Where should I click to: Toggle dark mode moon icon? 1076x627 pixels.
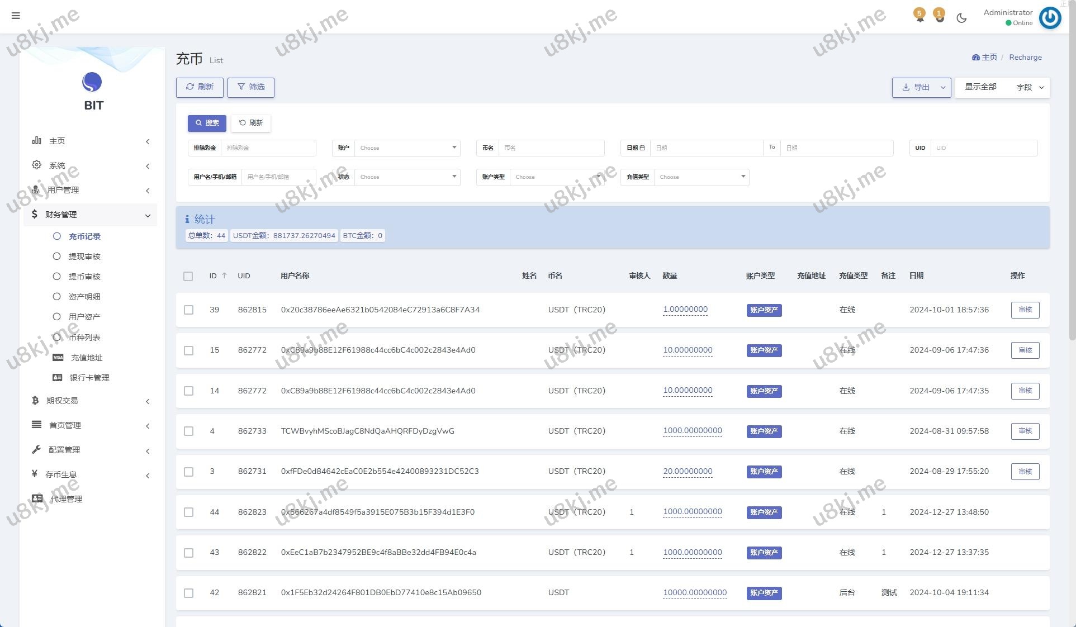pyautogui.click(x=961, y=18)
